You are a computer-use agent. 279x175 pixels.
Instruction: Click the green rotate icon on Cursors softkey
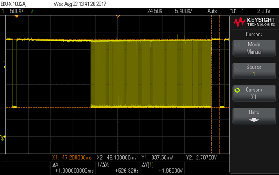pyautogui.click(x=237, y=90)
